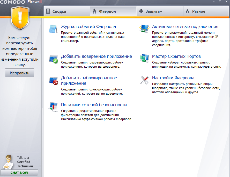The height and width of the screenshot is (177, 230).
Task: Click the yellow warning shield icon
Action: pyautogui.click(x=20, y=18)
